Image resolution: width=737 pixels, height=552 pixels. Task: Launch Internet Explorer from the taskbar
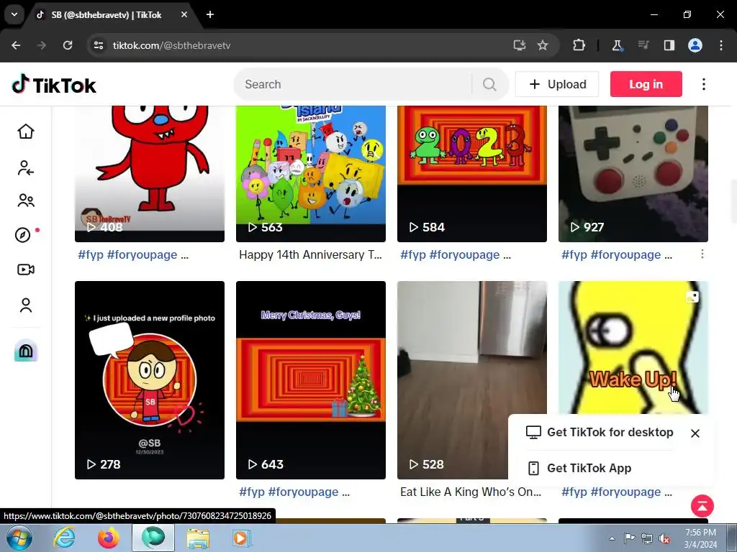point(63,538)
